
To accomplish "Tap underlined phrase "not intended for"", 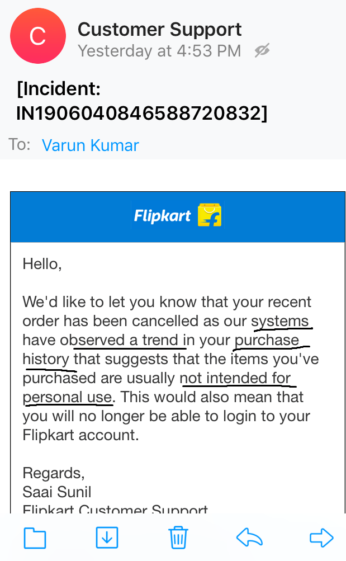I will pyautogui.click(x=235, y=378).
